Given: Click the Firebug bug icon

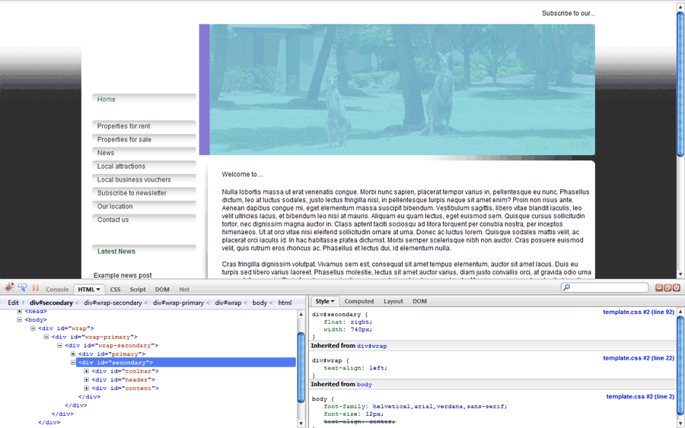Looking at the screenshot, I should (x=9, y=288).
